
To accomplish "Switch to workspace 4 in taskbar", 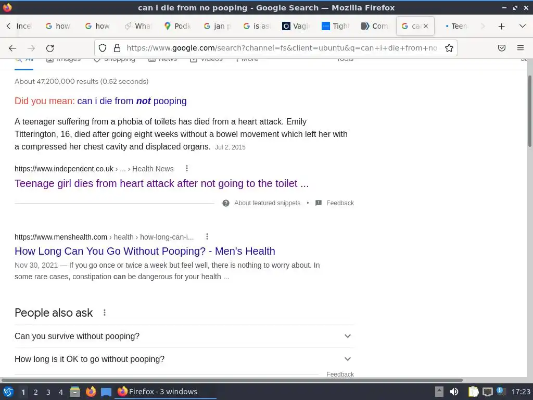I will click(x=61, y=392).
